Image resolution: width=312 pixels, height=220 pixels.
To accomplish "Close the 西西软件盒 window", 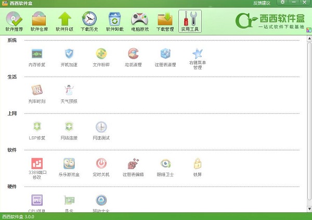I will [304, 3].
